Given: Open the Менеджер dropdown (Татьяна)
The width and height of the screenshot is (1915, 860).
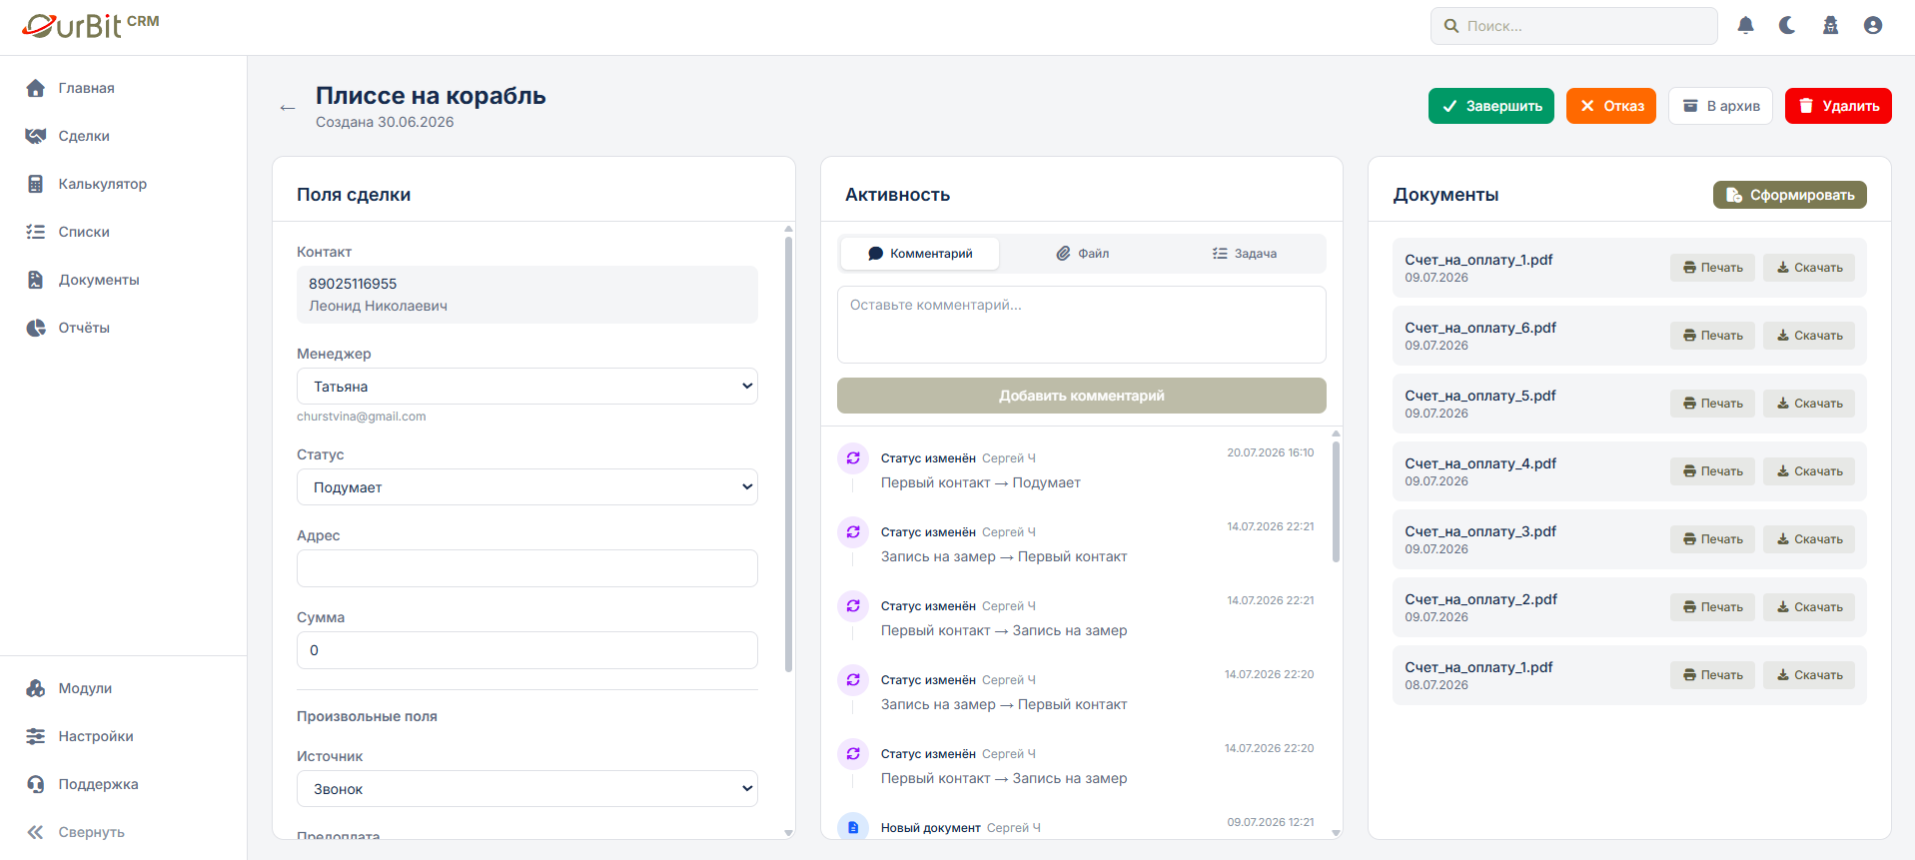Looking at the screenshot, I should click(527, 387).
